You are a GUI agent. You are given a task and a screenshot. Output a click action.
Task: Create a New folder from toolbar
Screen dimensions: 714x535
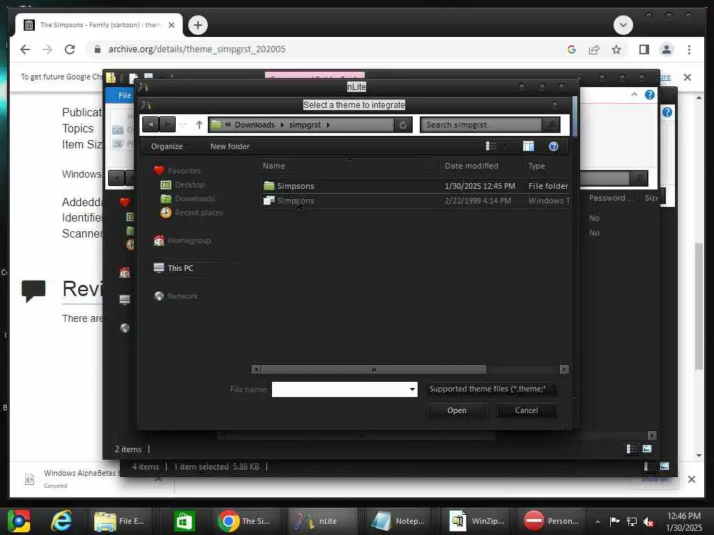[x=230, y=146]
